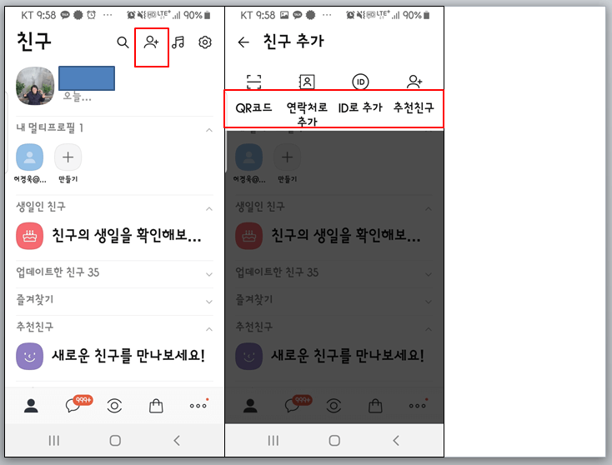Tap dimmed purple smiley icon in right screen
612x465 pixels.
click(249, 356)
